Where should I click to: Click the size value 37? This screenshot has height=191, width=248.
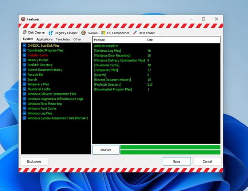pos(149,70)
